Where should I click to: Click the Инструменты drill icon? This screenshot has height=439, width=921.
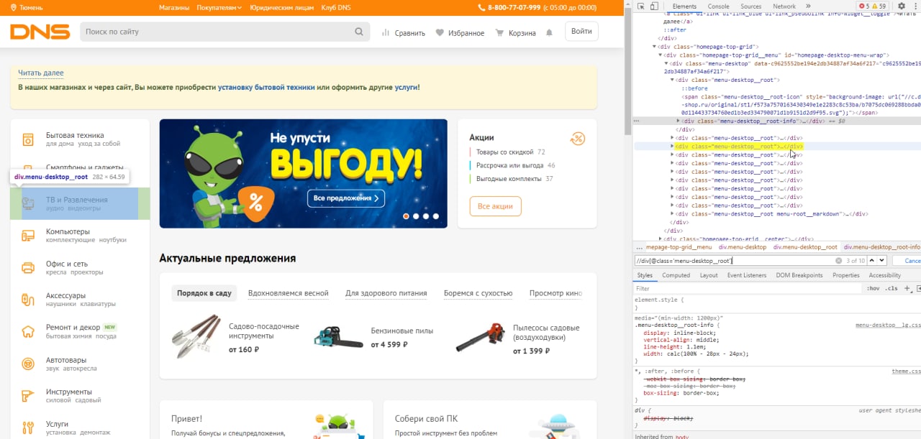[28, 395]
